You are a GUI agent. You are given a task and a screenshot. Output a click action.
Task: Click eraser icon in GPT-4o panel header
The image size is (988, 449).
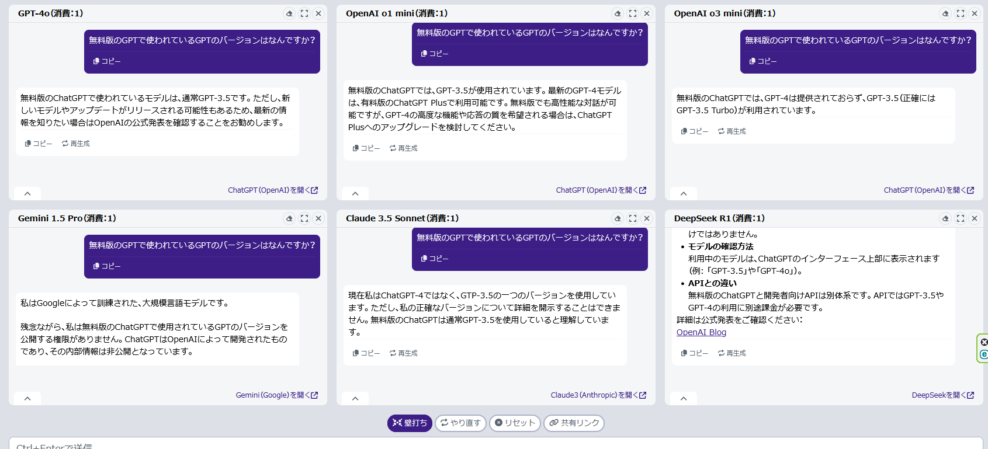(289, 13)
